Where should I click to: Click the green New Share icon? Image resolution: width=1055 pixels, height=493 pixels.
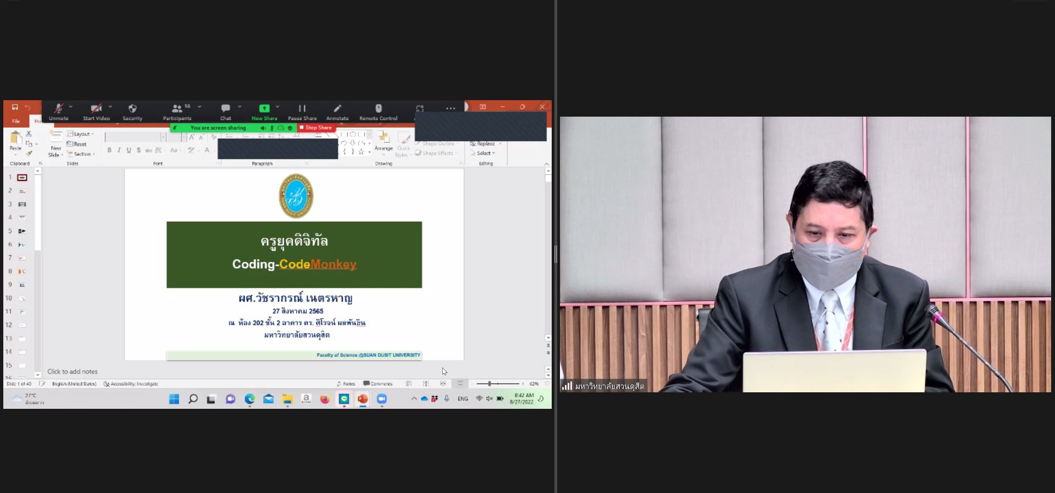click(x=264, y=108)
